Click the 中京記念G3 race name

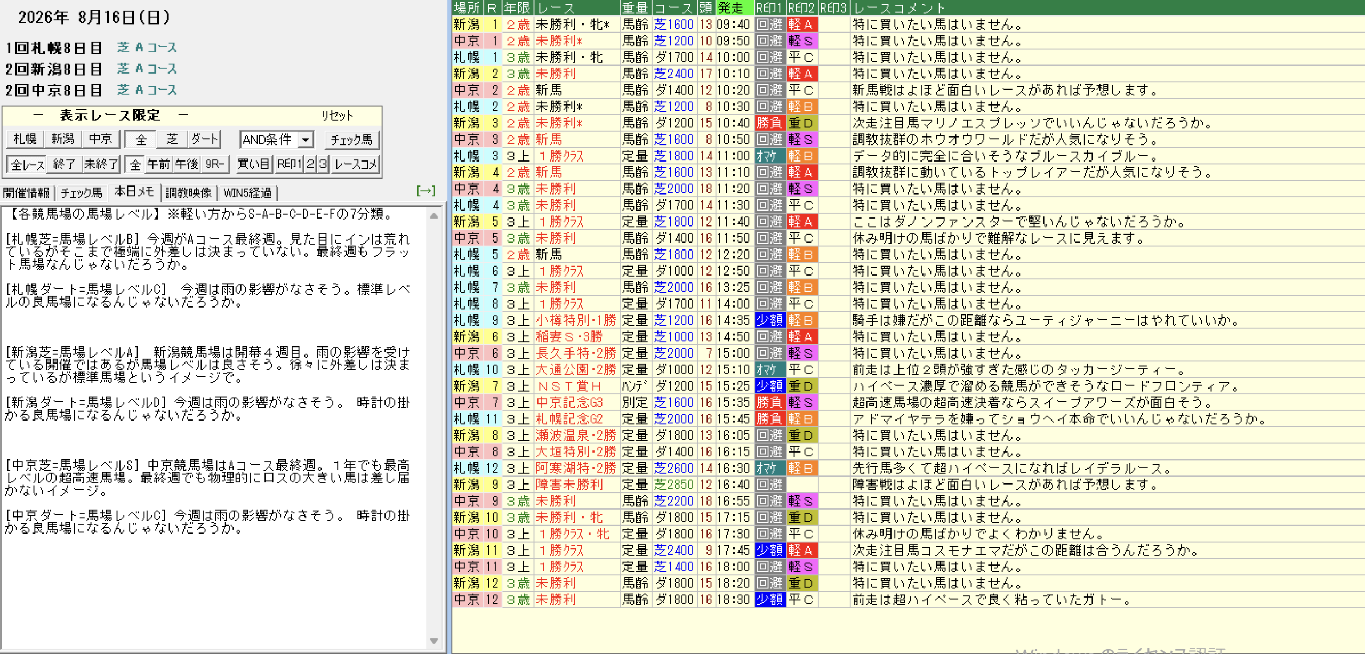569,402
